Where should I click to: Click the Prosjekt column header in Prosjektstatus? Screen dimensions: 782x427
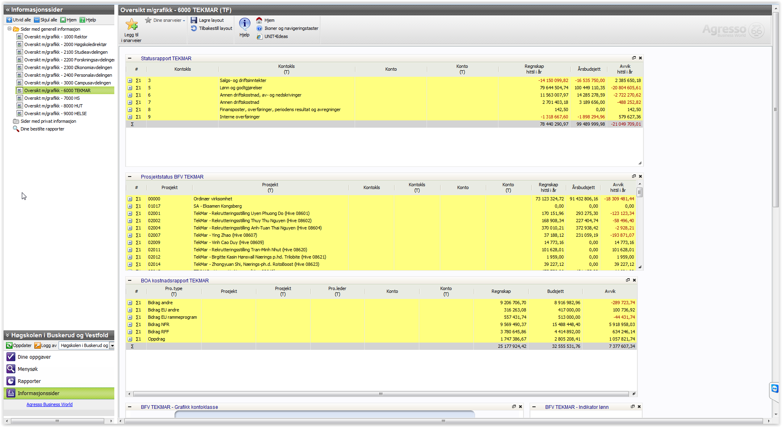(x=169, y=187)
